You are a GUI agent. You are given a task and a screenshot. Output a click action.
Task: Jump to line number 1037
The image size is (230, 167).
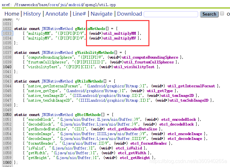coord(7,52)
